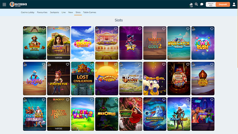Favourite Gates of Olympus with heart
Screen dimensions: 238x134
click(116, 29)
